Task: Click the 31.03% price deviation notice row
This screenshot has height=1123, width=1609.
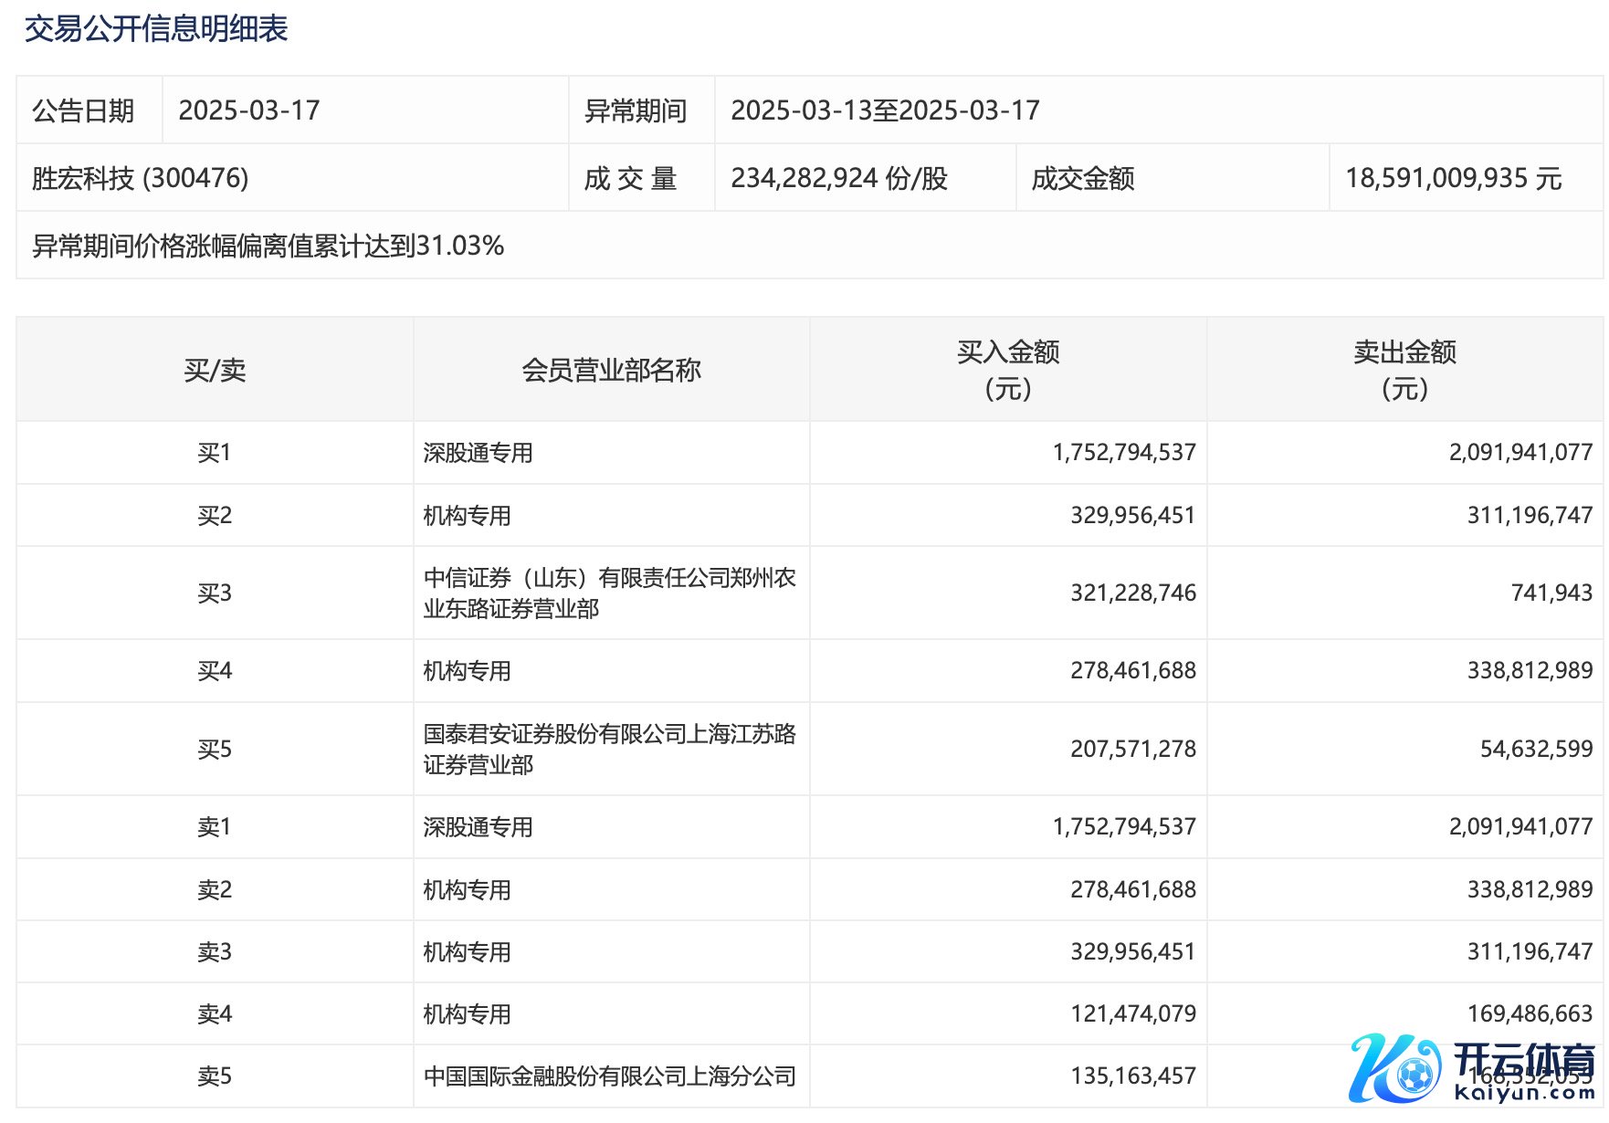Action: [268, 246]
